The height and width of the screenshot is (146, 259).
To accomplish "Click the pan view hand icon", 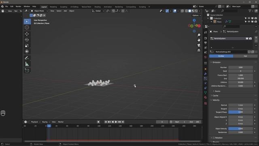I will 199,40.
